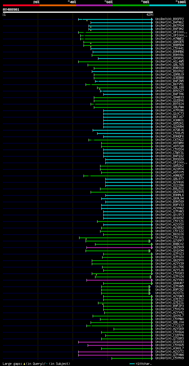Select the UniRef100_Q8LI88 label
Image resolution: width=189 pixels, height=366 pixels.
click(170, 87)
